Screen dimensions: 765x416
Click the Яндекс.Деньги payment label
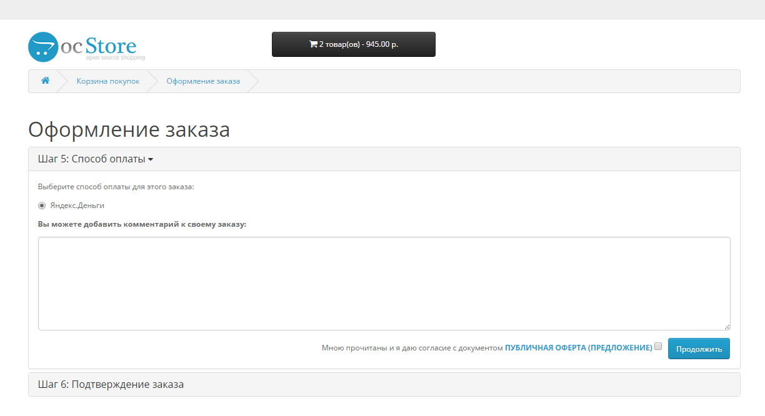(77, 206)
